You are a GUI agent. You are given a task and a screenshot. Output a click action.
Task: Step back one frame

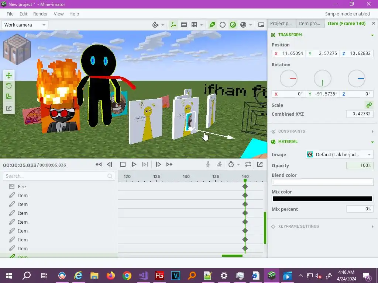pyautogui.click(x=109, y=164)
